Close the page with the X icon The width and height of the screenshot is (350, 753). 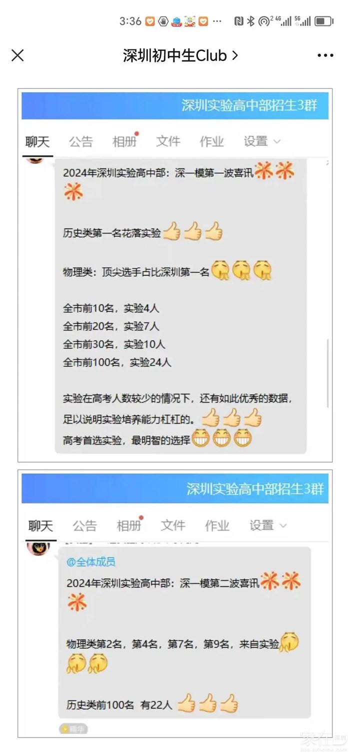click(x=17, y=55)
